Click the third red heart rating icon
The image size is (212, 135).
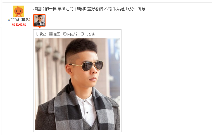pos(21,25)
